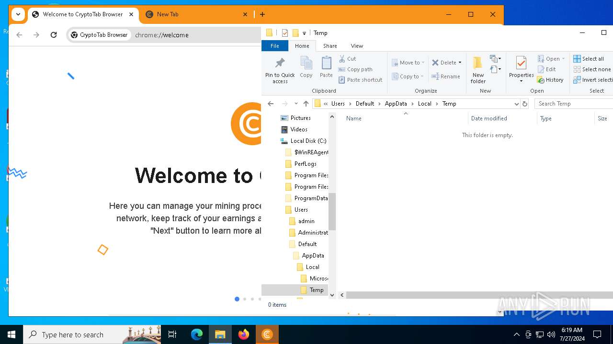Click Invert selection in ribbon
This screenshot has height=344, width=613.
(x=593, y=80)
